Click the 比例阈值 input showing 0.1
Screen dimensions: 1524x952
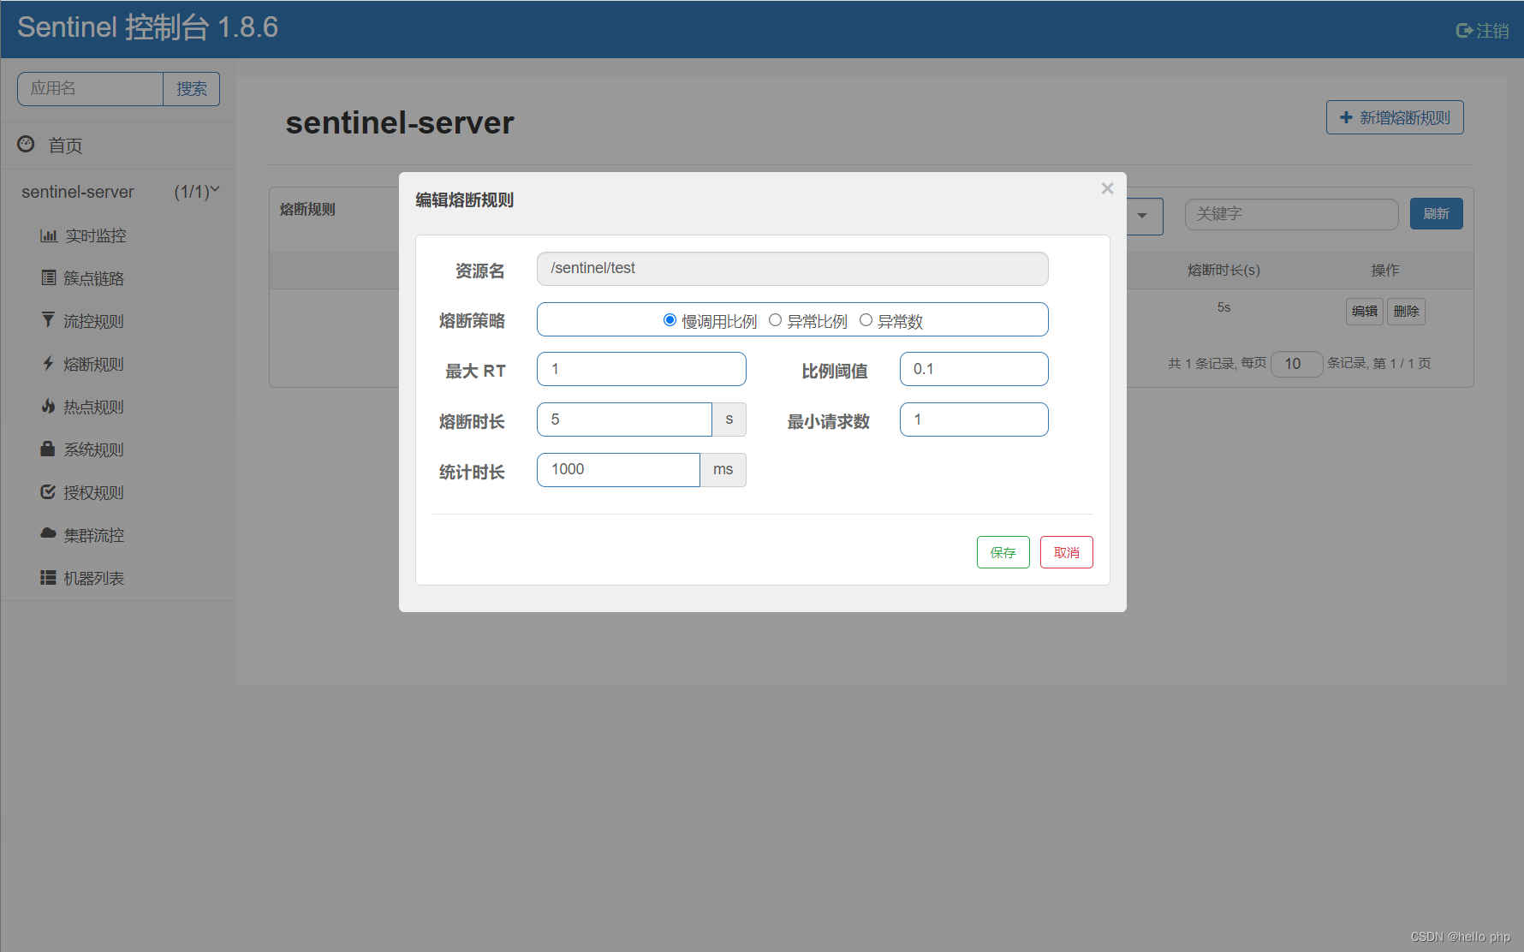click(973, 369)
